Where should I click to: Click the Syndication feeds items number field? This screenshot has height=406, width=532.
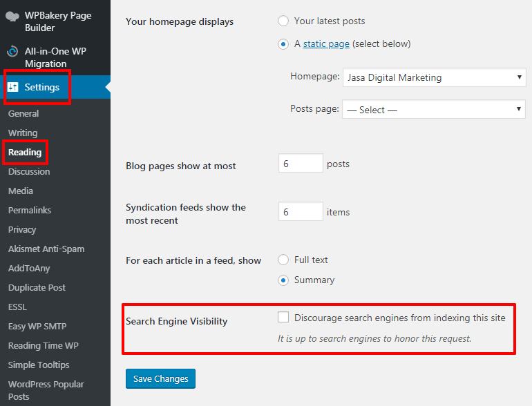pyautogui.click(x=301, y=212)
